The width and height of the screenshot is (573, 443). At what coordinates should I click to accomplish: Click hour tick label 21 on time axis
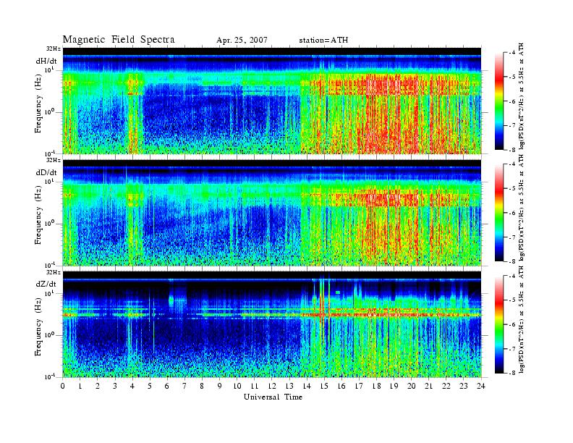click(x=428, y=386)
